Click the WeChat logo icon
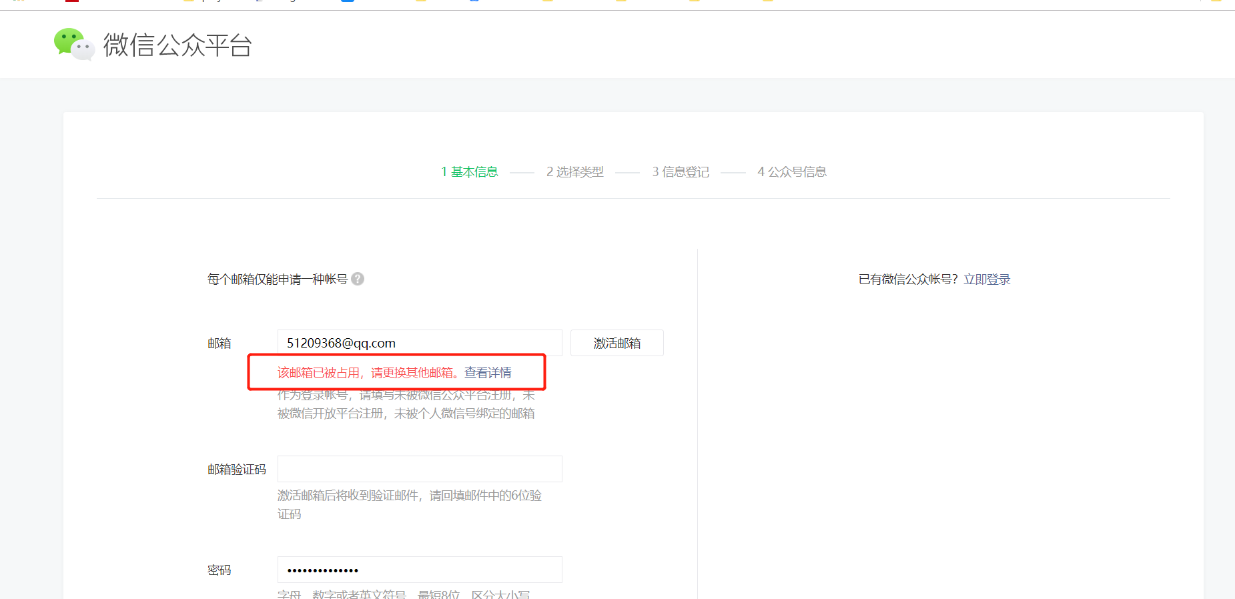 pyautogui.click(x=74, y=44)
